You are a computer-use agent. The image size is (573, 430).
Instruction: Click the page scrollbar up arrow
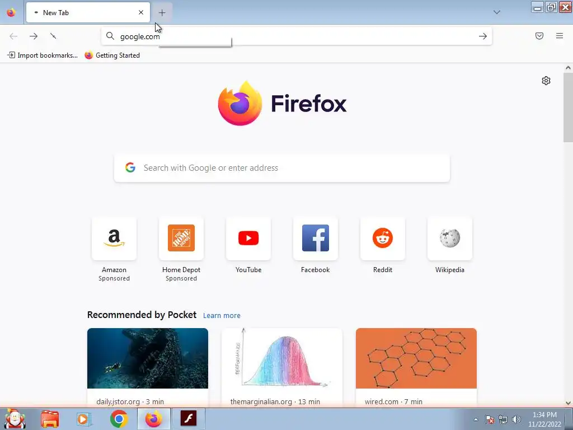tap(568, 68)
